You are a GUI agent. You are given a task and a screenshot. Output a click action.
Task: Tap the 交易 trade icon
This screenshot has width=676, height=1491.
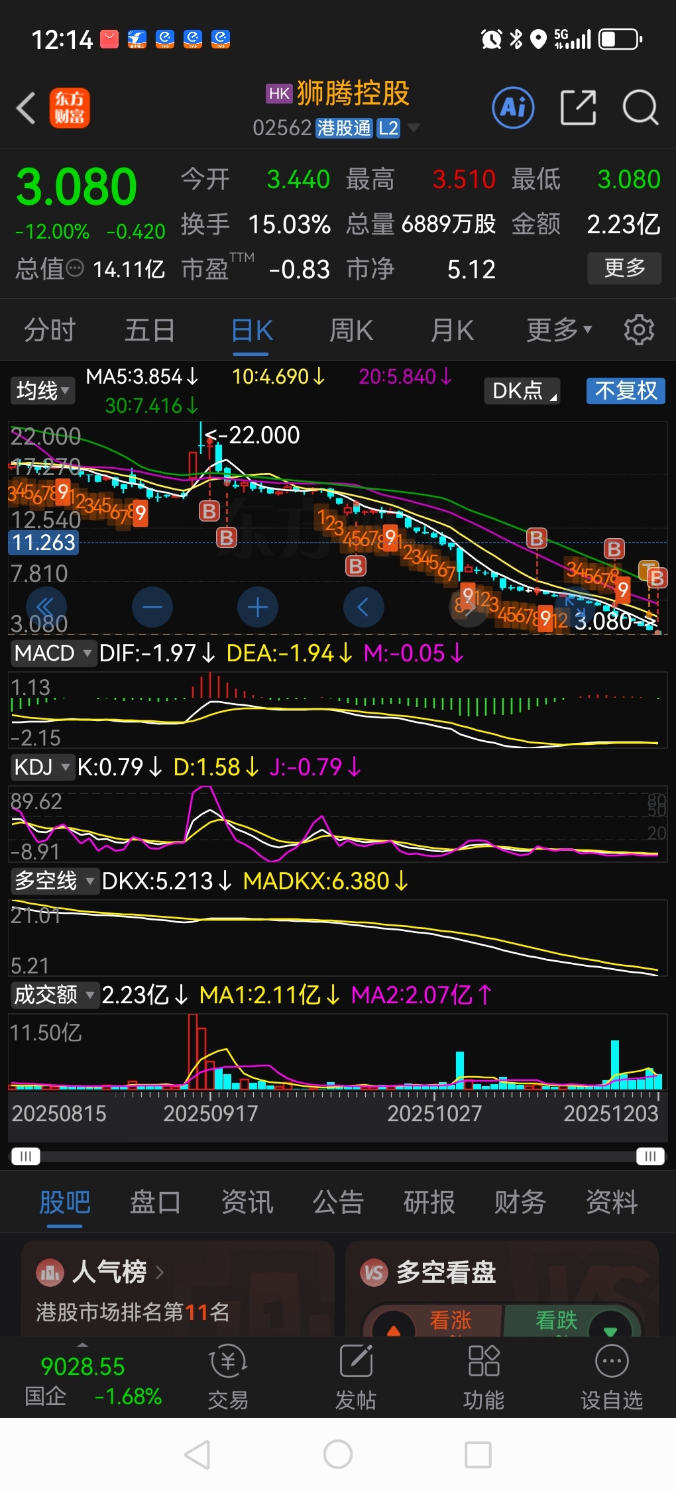pyautogui.click(x=228, y=1376)
